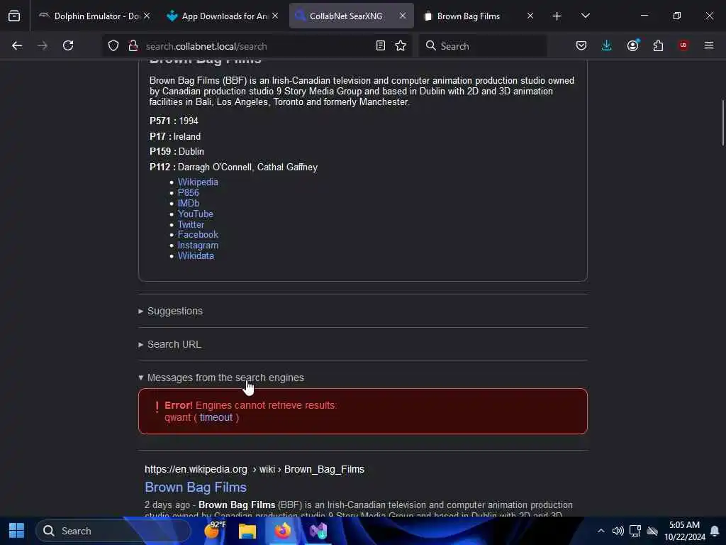This screenshot has height=545, width=726.
Task: Click P159 value Dublin
Action: point(191,152)
